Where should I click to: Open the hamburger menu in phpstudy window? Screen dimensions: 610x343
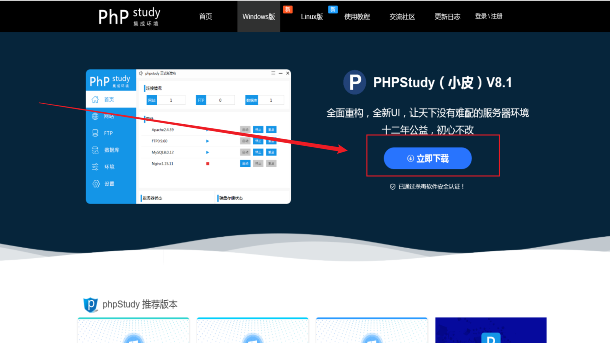[272, 73]
